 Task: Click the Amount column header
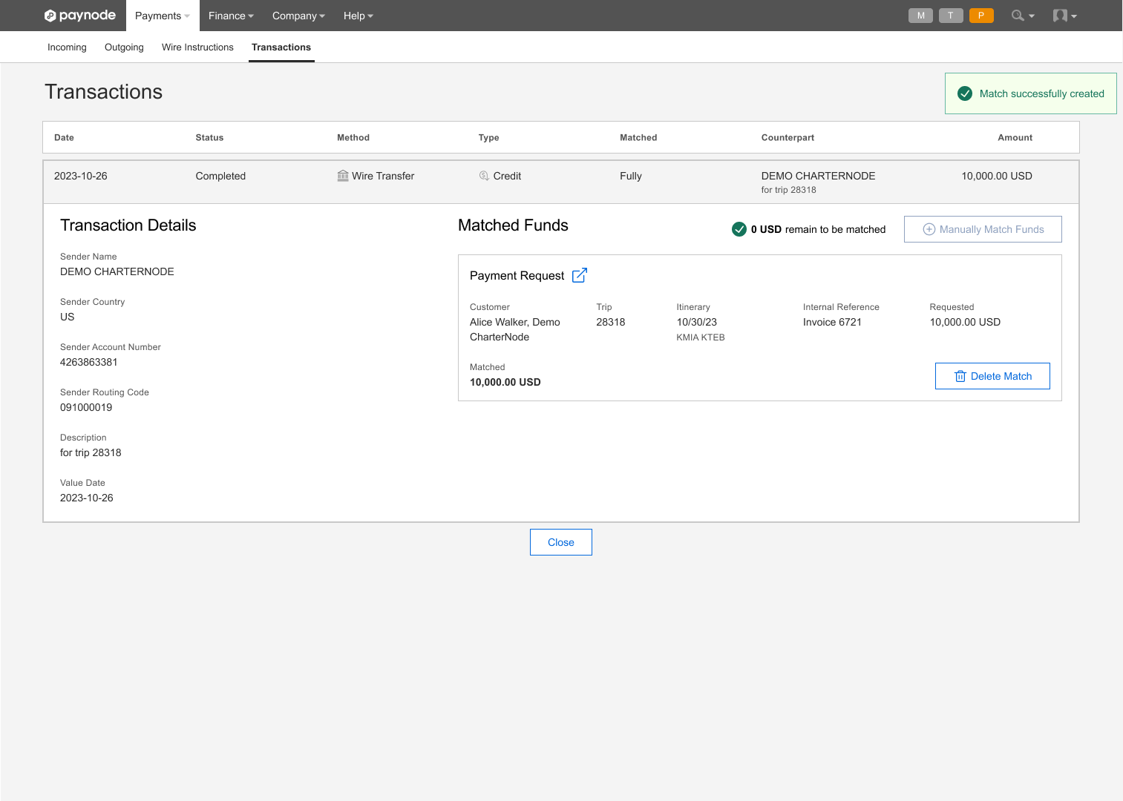coord(1015,137)
